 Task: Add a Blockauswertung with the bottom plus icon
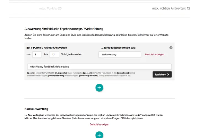[x=99, y=135]
